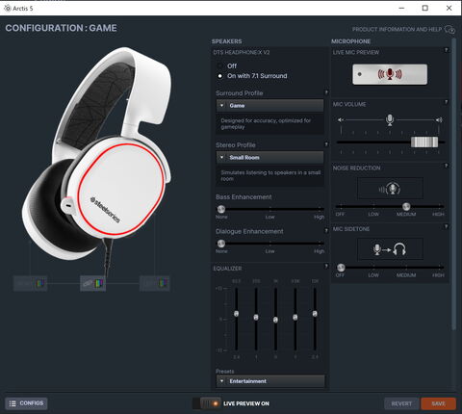This screenshot has width=462, height=414.
Task: Click the center linked illumination zone button
Action: click(93, 283)
